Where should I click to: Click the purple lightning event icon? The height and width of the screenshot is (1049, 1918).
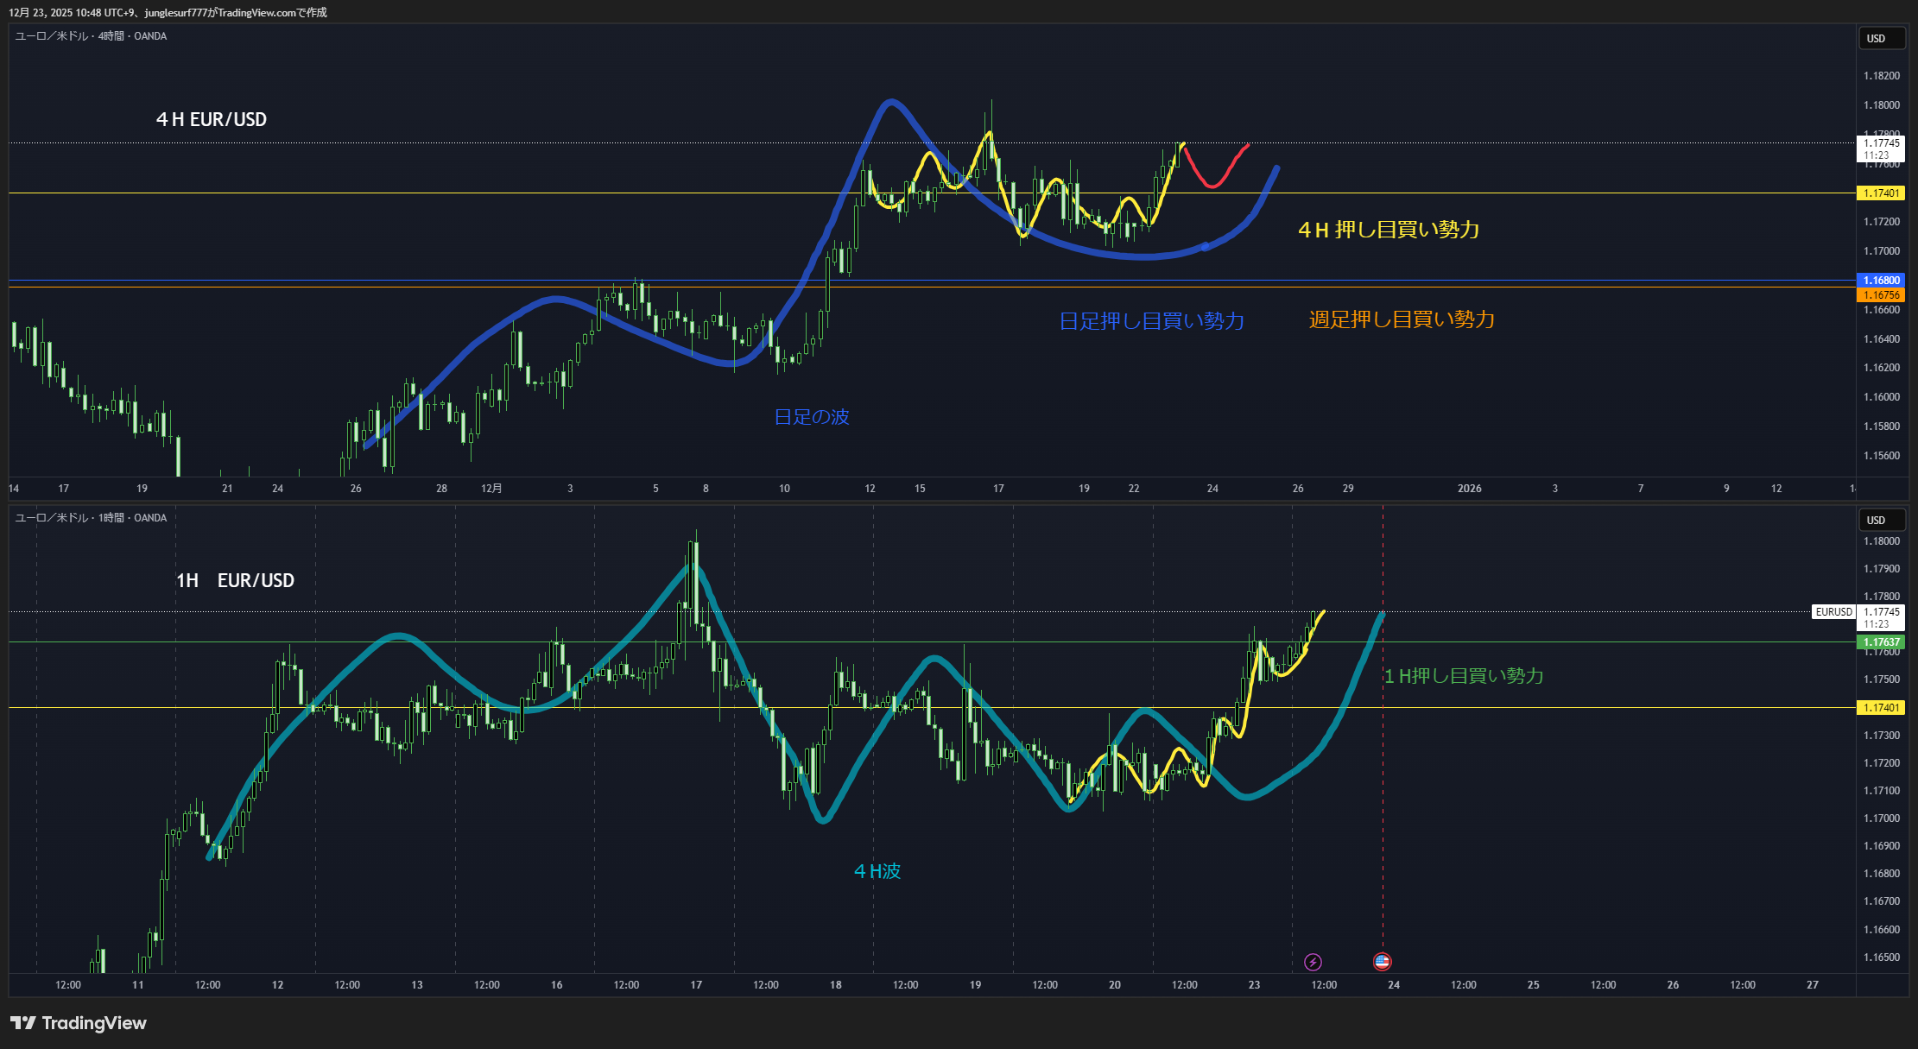1313,962
